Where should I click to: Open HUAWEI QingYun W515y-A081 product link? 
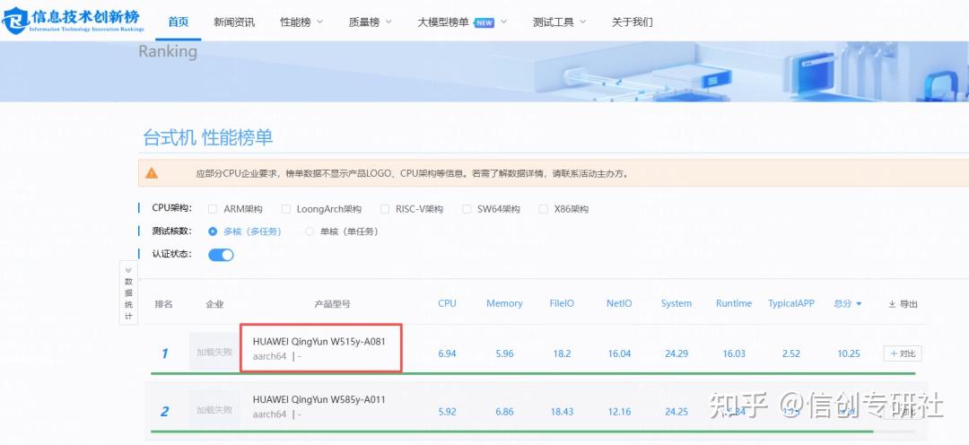tap(319, 341)
